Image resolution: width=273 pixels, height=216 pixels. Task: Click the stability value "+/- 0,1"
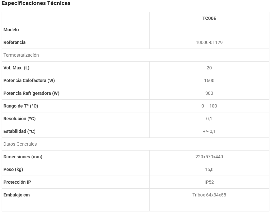(209, 131)
